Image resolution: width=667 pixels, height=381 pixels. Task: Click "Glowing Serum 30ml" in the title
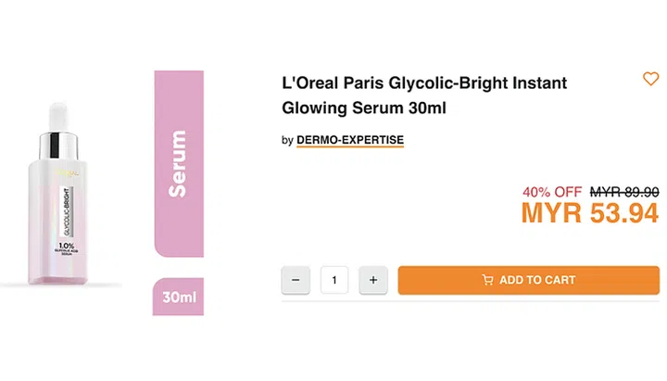pyautogui.click(x=364, y=108)
